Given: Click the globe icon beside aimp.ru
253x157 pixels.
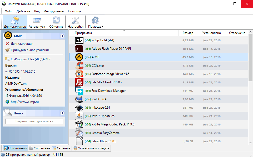Looking at the screenshot, I should [x=7, y=102].
